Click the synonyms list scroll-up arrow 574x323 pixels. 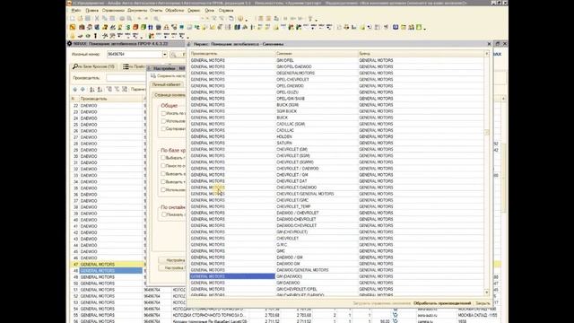(486, 54)
